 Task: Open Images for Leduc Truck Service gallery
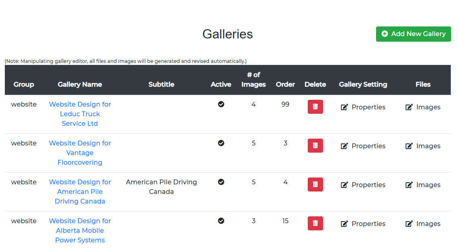coord(423,107)
